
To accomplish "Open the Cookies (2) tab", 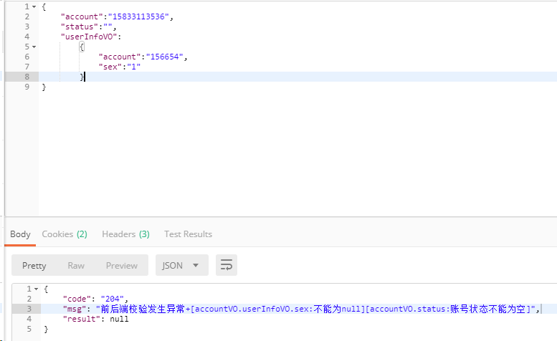I will tap(65, 234).
